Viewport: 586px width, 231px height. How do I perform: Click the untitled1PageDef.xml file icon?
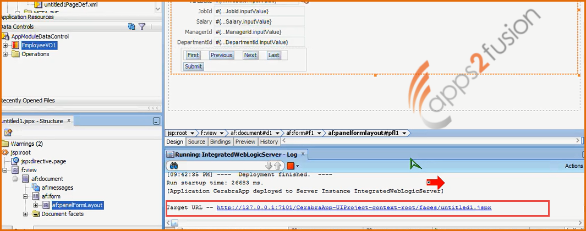(x=38, y=4)
